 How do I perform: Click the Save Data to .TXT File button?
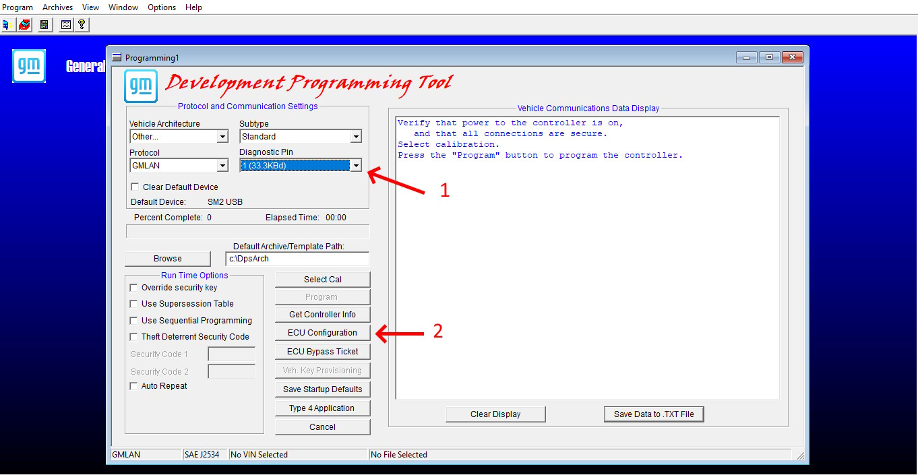tap(654, 414)
